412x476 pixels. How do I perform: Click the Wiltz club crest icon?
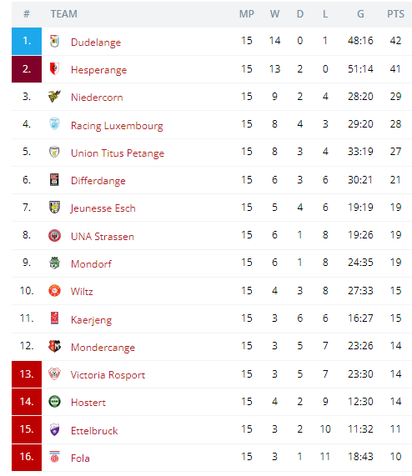click(x=55, y=291)
